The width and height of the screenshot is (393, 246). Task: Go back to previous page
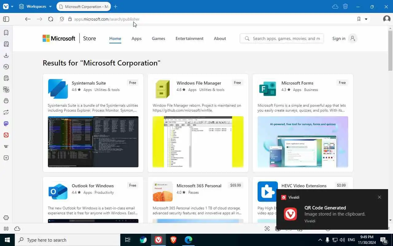click(28, 19)
